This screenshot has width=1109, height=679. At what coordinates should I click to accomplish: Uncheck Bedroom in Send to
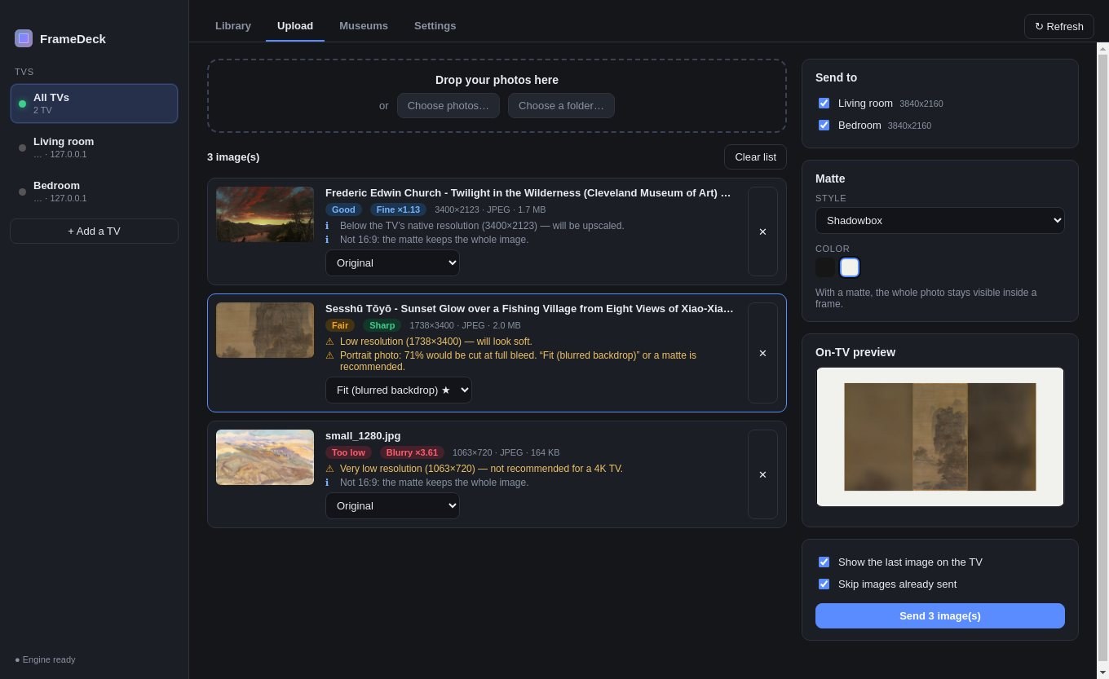click(x=824, y=126)
